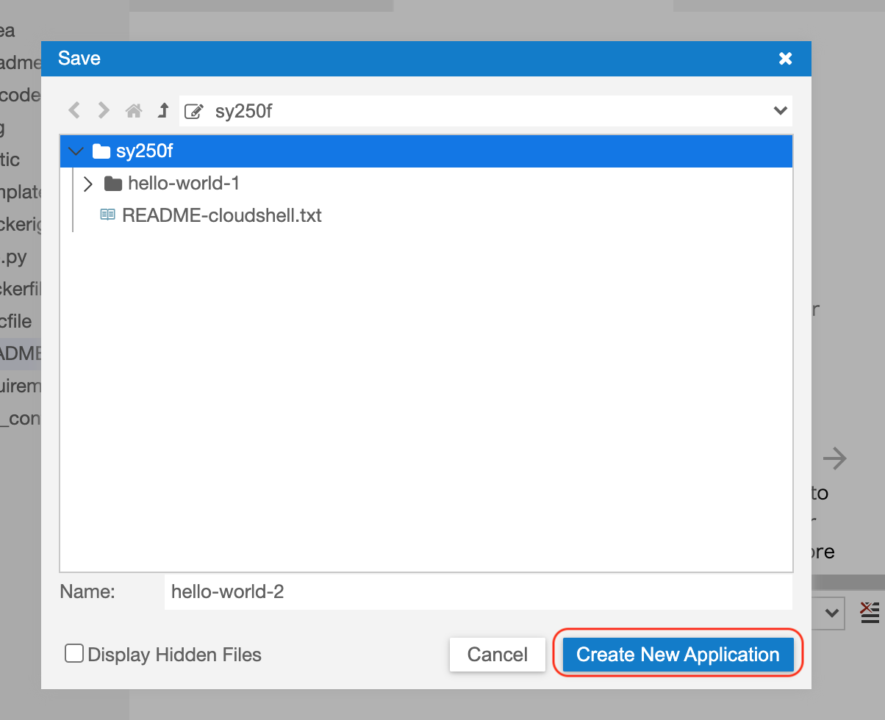Navigate up one directory with the up-arrow icon
Screen dimensions: 885x720
pyautogui.click(x=162, y=110)
